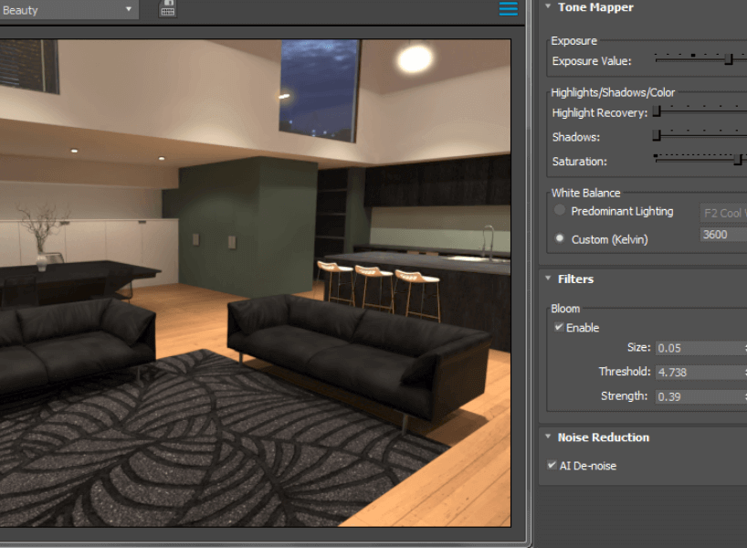Open the F2 Cool lighting preset dropdown

pyautogui.click(x=722, y=213)
